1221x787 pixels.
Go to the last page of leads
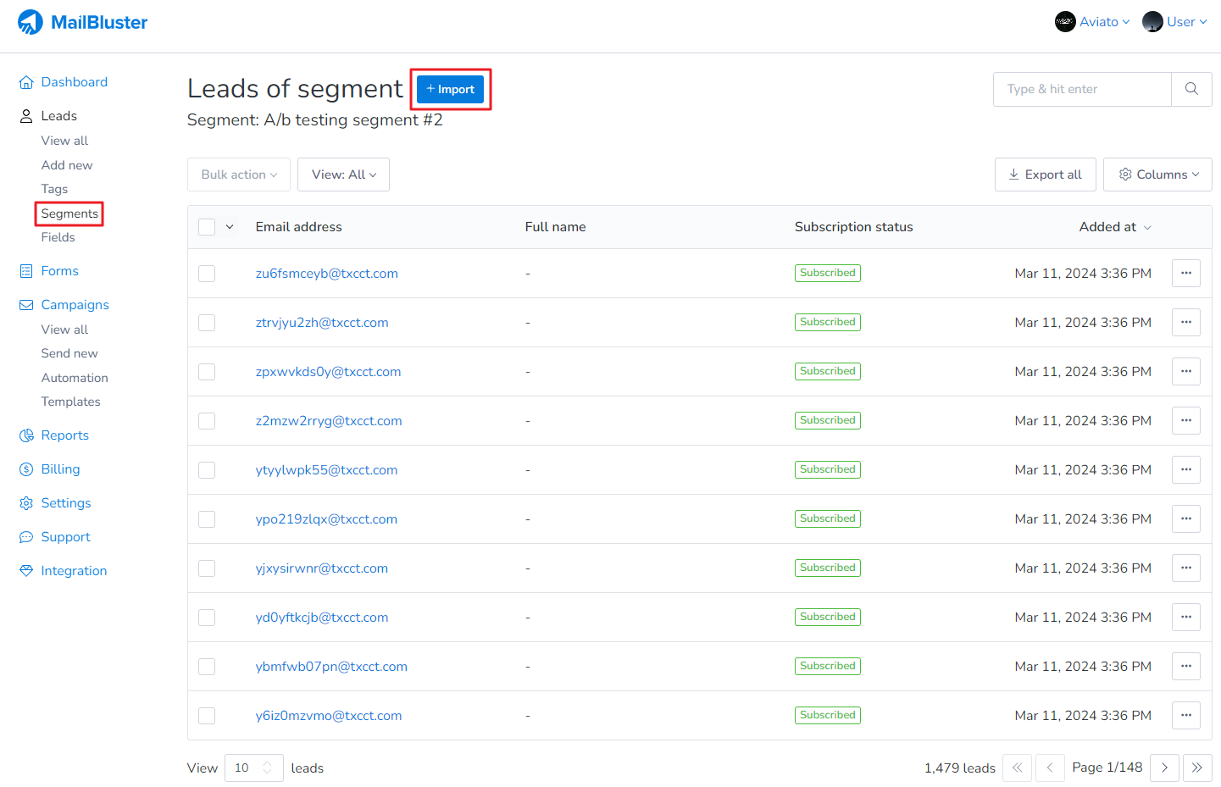click(1196, 768)
